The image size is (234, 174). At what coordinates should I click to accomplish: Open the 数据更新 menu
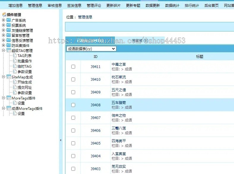pyautogui.click(x=153, y=6)
